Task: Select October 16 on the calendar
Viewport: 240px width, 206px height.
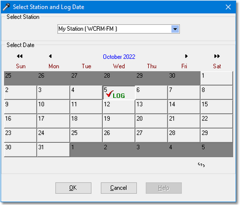Action: pyautogui.click(x=20, y=121)
